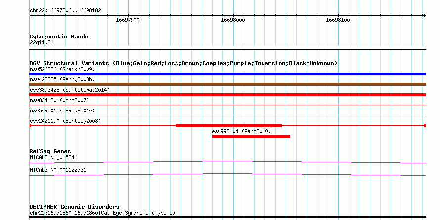Select the 16698000 ruler tick label
The width and height of the screenshot is (440, 220).
pyautogui.click(x=233, y=20)
